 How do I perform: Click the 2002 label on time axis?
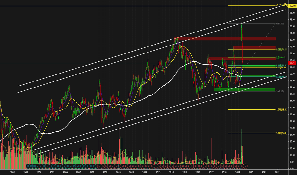pyautogui.click(x=12, y=172)
